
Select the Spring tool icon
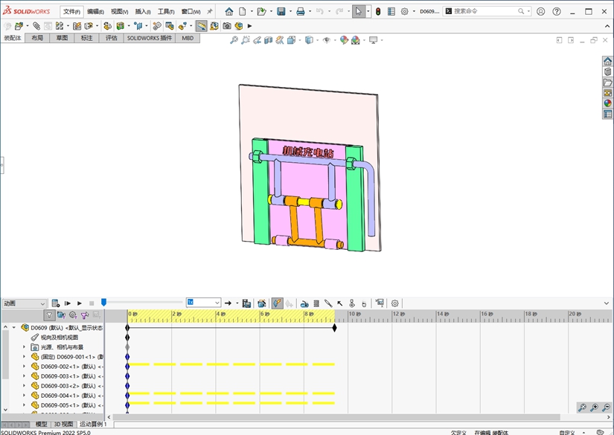point(316,303)
